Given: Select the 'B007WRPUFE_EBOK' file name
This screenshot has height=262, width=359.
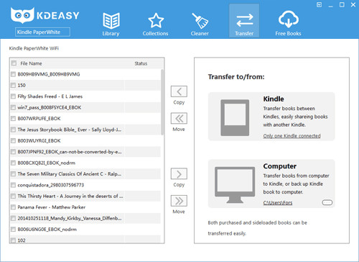Looking at the screenshot, I should (x=39, y=118).
